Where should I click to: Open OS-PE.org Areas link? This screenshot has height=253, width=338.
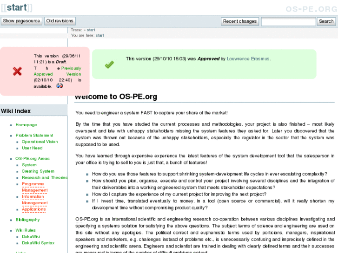pyautogui.click(x=33, y=159)
